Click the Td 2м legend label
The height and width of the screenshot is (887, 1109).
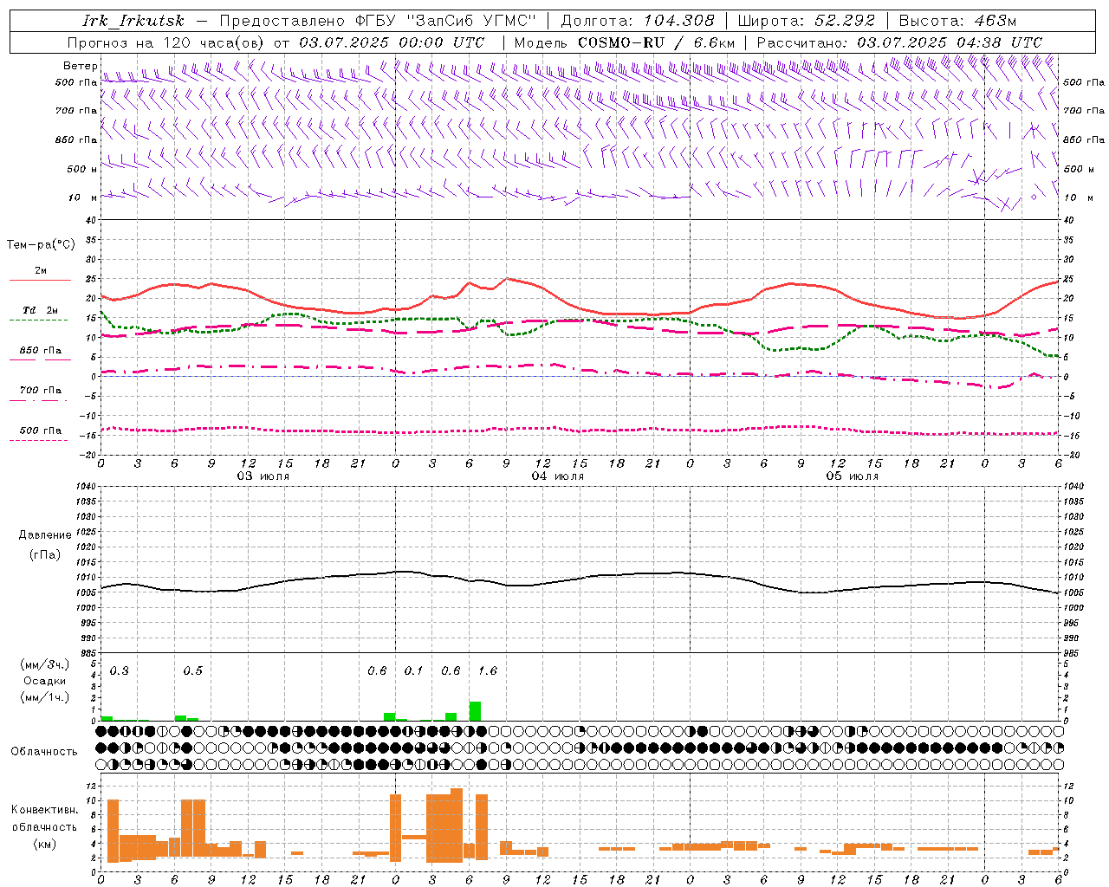[x=40, y=310]
